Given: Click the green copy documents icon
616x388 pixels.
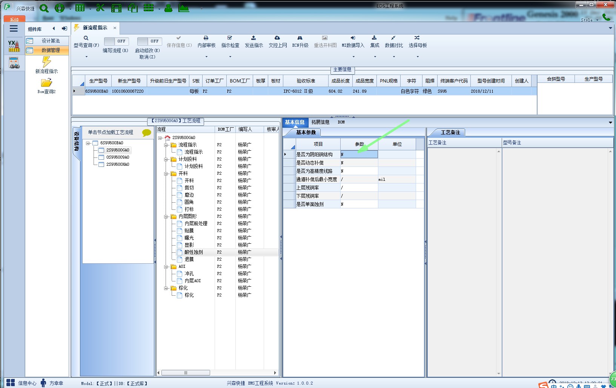Looking at the screenshot, I should click(x=132, y=8).
